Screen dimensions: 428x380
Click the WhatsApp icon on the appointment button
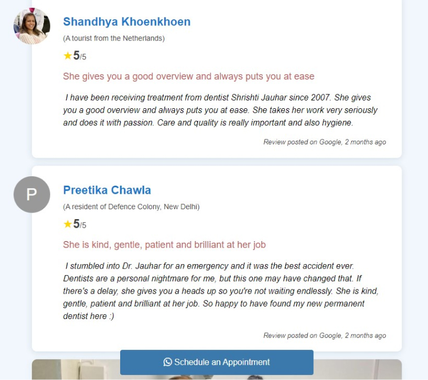click(x=167, y=362)
